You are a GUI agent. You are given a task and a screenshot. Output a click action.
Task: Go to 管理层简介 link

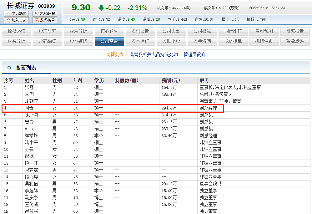[194, 54]
